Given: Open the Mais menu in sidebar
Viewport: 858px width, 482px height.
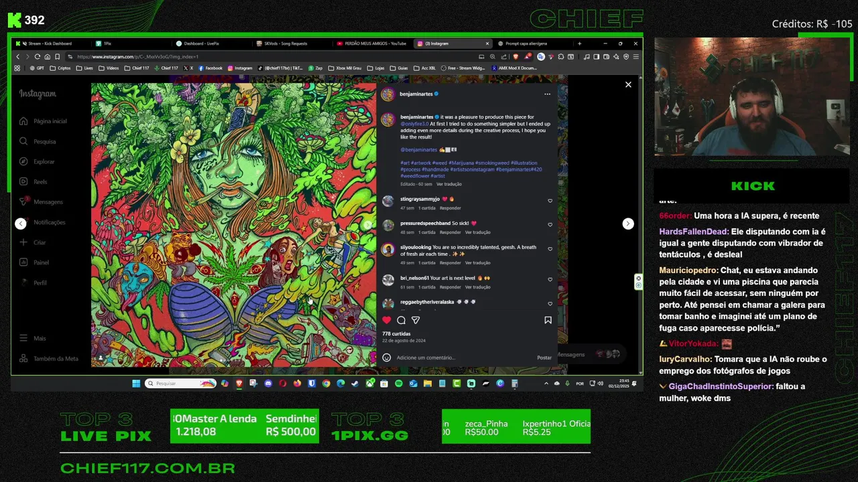Looking at the screenshot, I should click(x=34, y=338).
